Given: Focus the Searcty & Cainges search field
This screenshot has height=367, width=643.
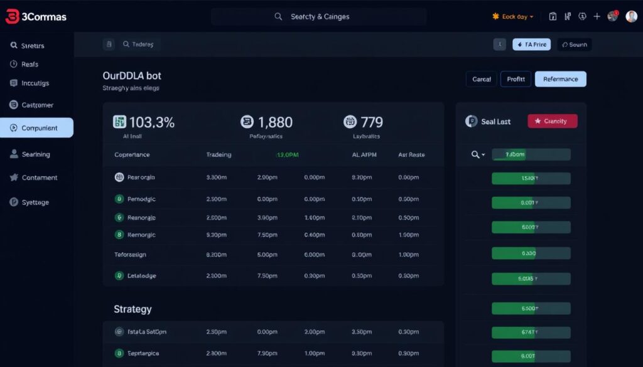Looking at the screenshot, I should coord(318,17).
